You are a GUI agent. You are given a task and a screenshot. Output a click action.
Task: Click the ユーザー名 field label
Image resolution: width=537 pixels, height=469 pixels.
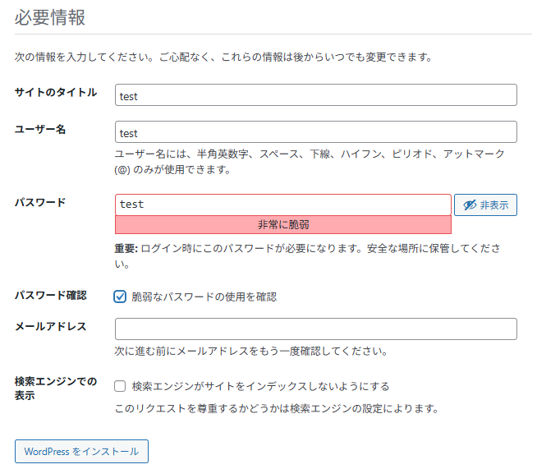(40, 129)
